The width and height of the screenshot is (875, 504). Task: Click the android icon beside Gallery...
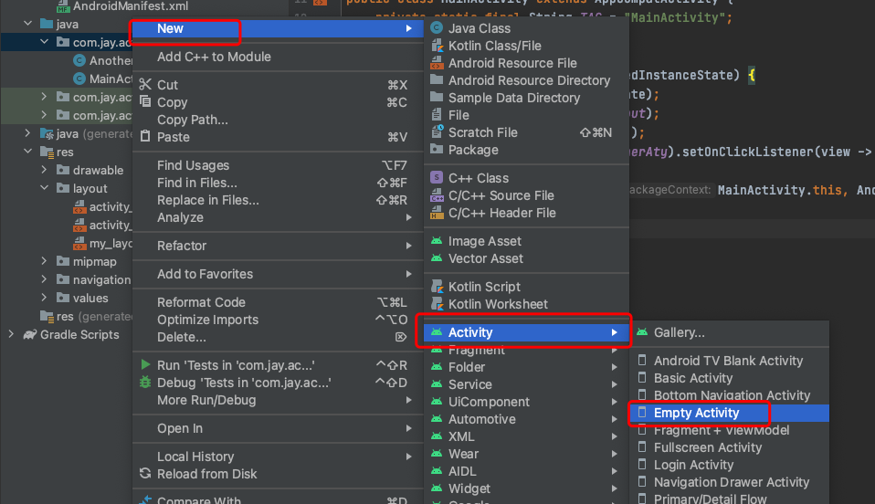point(642,332)
